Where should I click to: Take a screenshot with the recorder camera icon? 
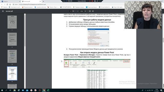click(x=95, y=1)
